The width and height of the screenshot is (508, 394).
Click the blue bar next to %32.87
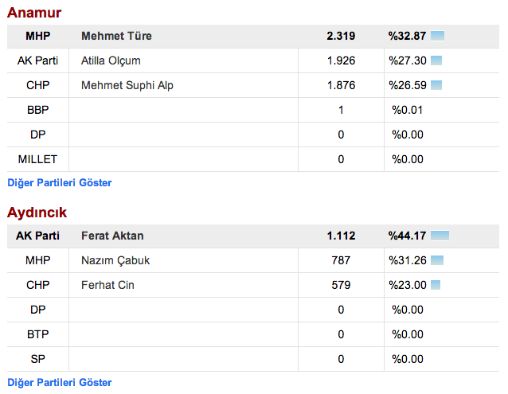tap(437, 36)
